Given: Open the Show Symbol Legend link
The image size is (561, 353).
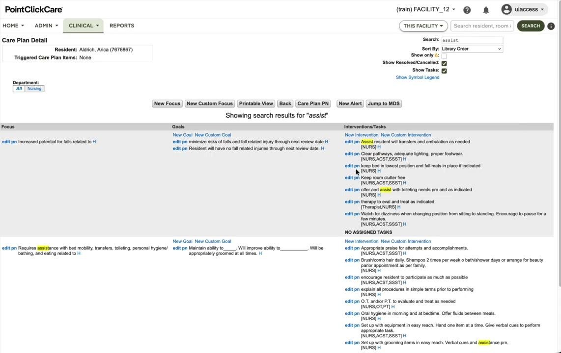Looking at the screenshot, I should [418, 77].
